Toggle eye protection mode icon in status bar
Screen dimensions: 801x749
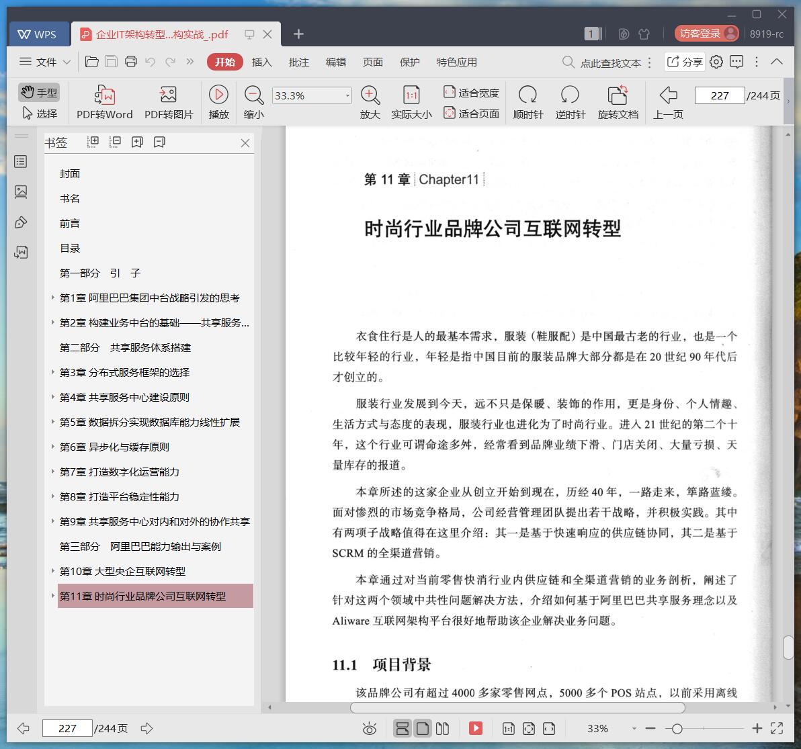click(x=370, y=729)
